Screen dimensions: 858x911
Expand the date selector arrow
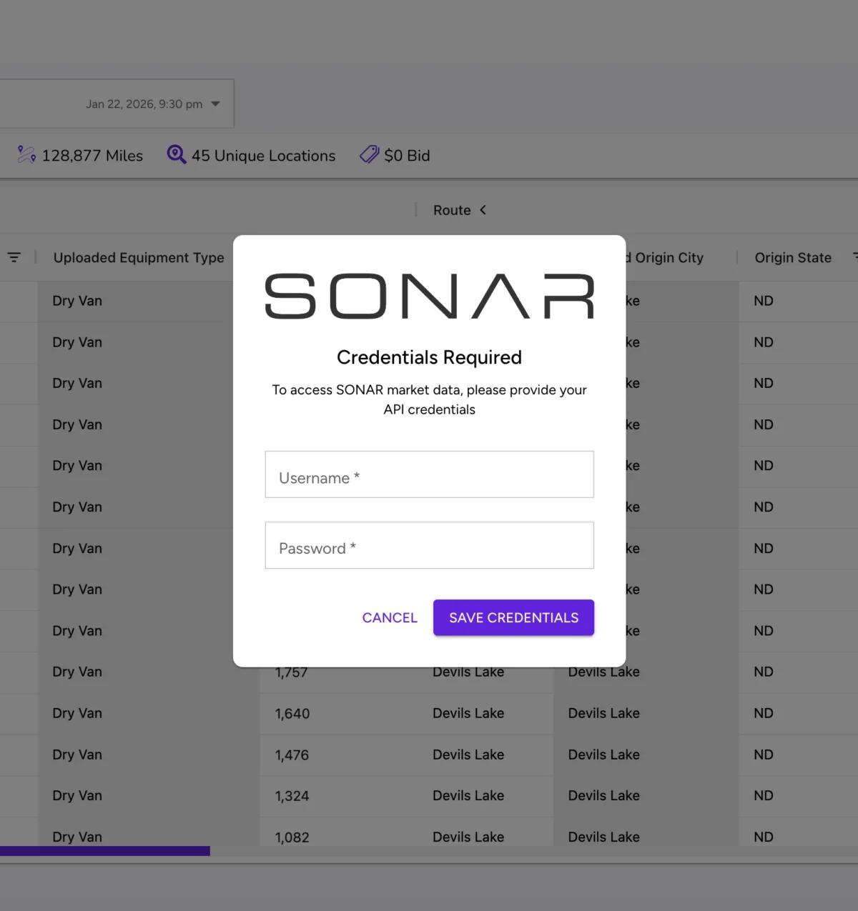[215, 104]
